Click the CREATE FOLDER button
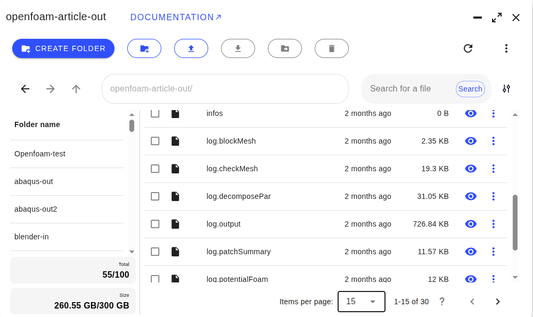The image size is (533, 317). point(63,48)
